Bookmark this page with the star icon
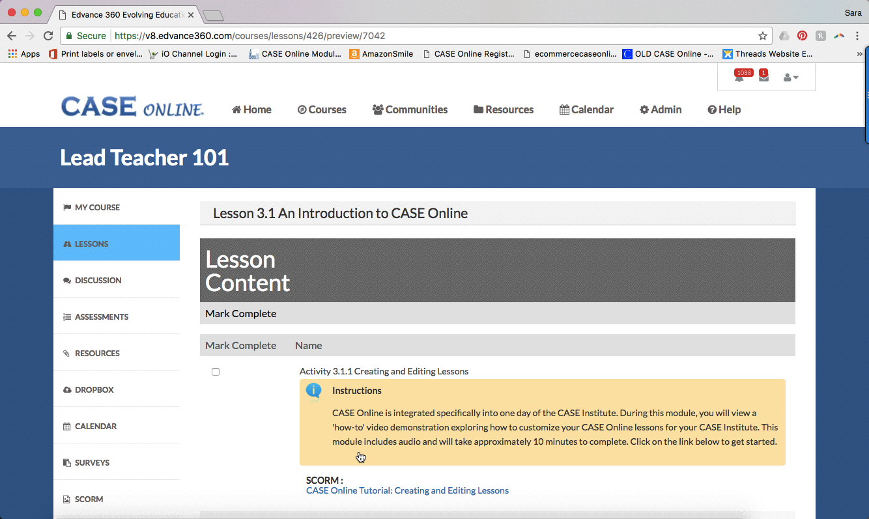 (x=762, y=36)
